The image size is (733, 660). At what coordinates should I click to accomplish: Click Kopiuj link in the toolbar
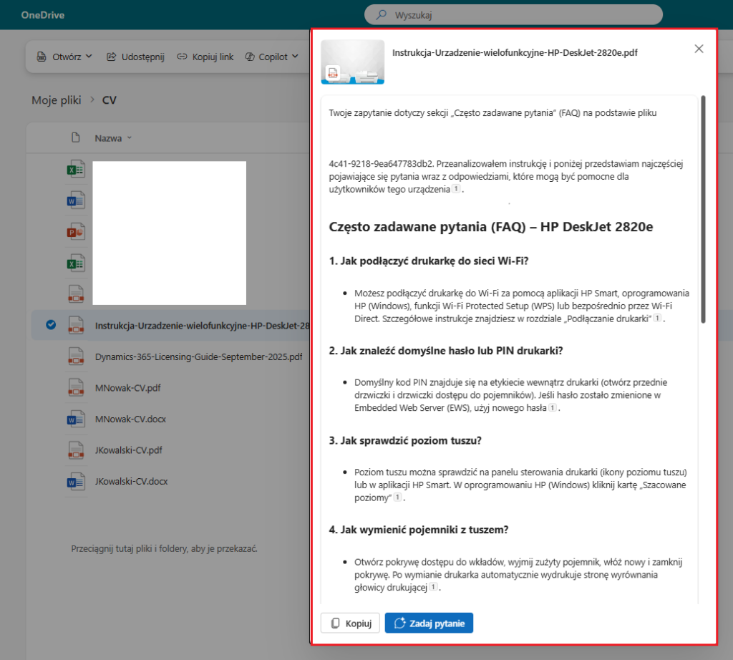pos(205,57)
